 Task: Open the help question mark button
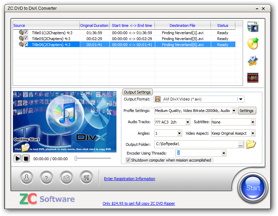point(47,178)
